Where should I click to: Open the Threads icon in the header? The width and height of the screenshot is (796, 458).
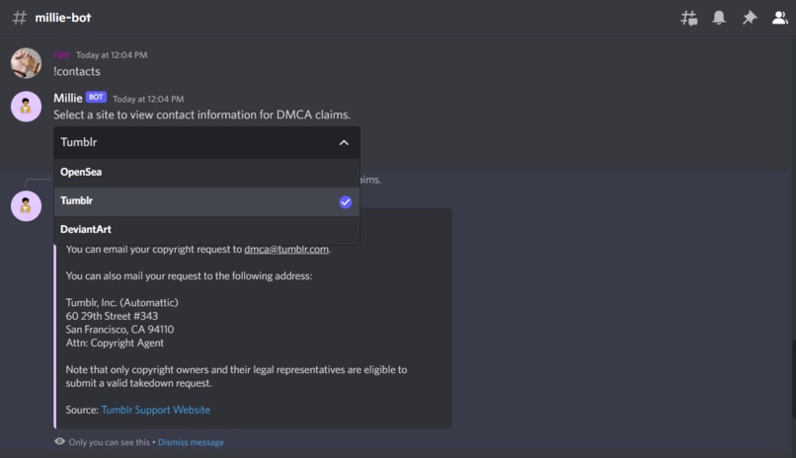point(689,18)
